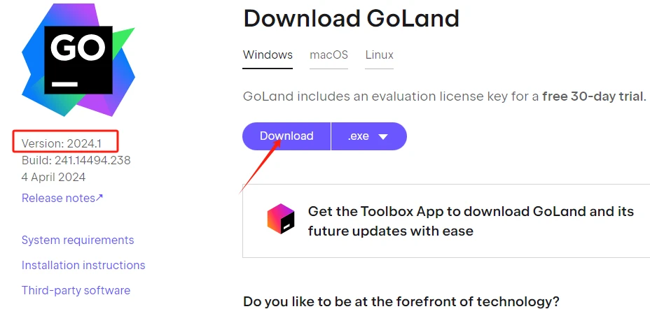Open the System requirements link

[78, 240]
